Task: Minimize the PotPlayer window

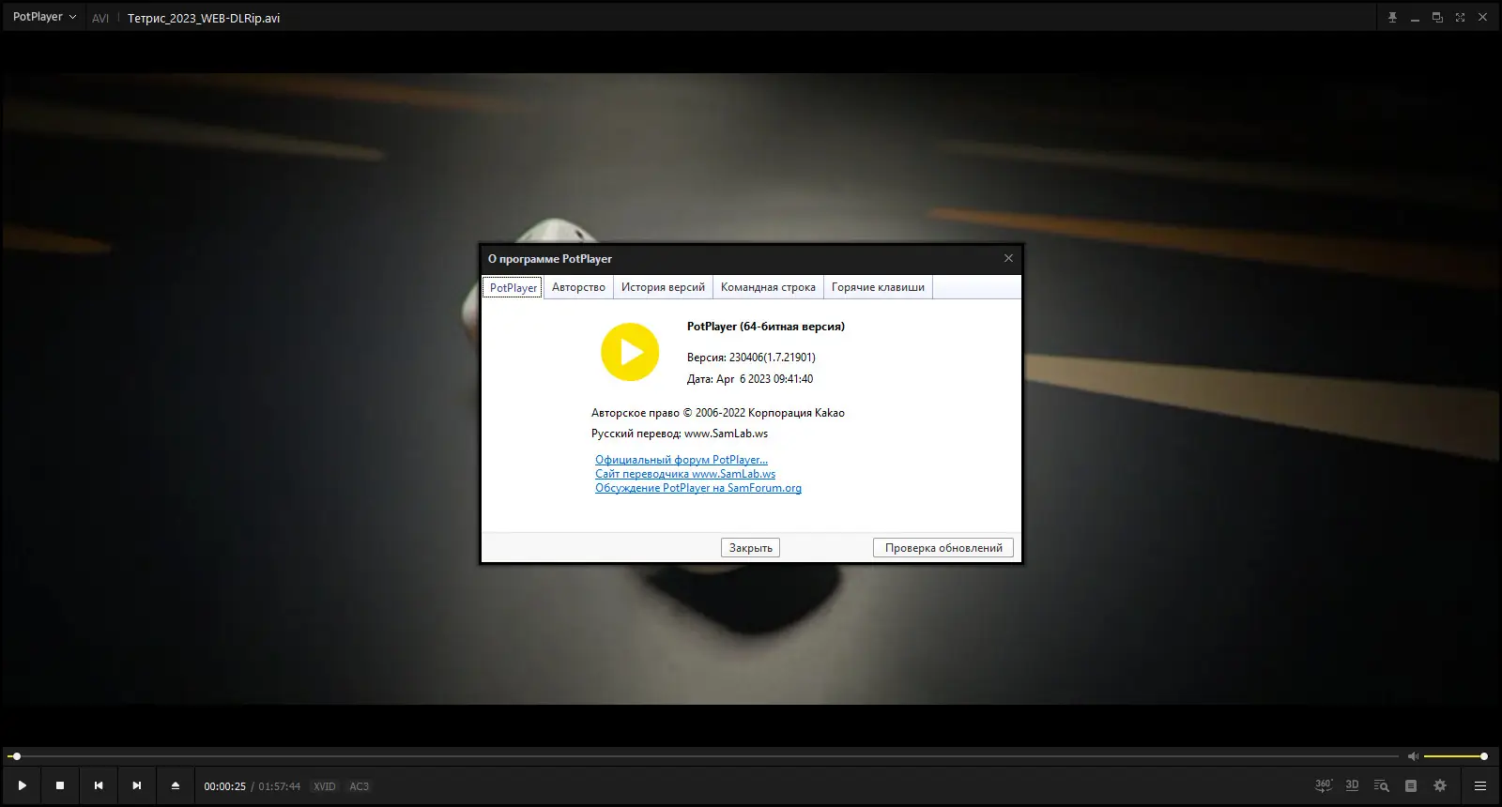Action: (1415, 17)
